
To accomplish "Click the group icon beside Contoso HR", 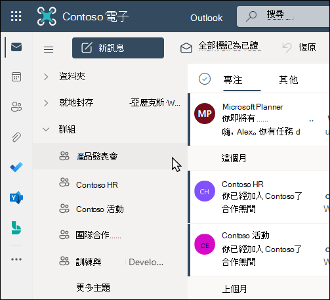I will click(64, 182).
